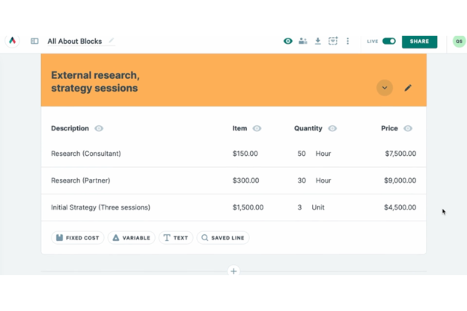Select the capture/screenshot icon near the toolbar

[x=333, y=41]
